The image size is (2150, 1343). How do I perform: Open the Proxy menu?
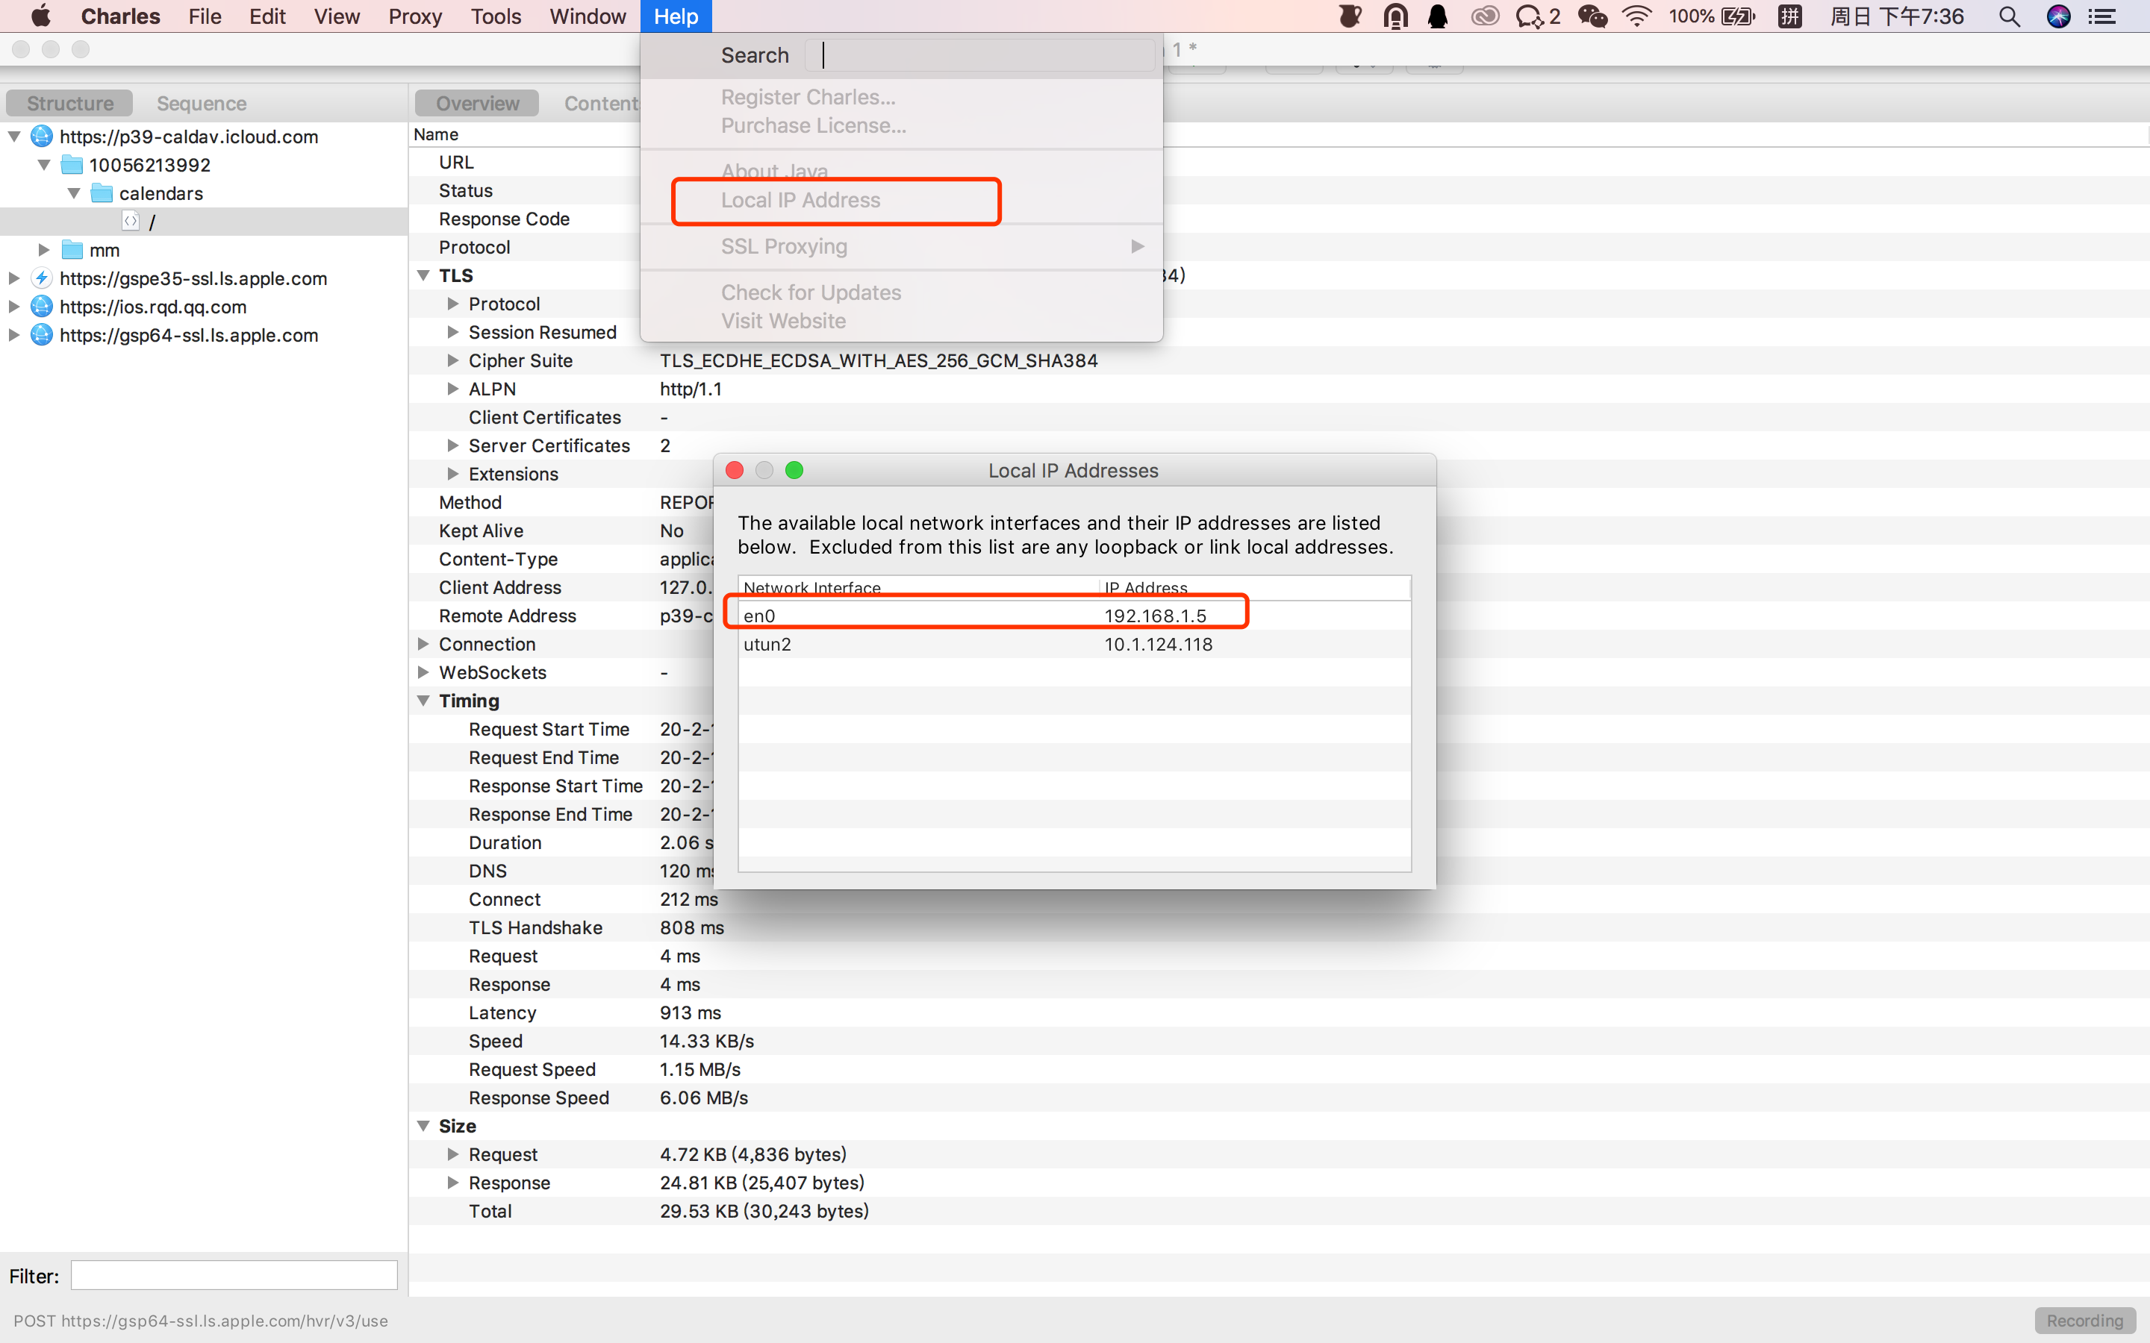point(415,17)
